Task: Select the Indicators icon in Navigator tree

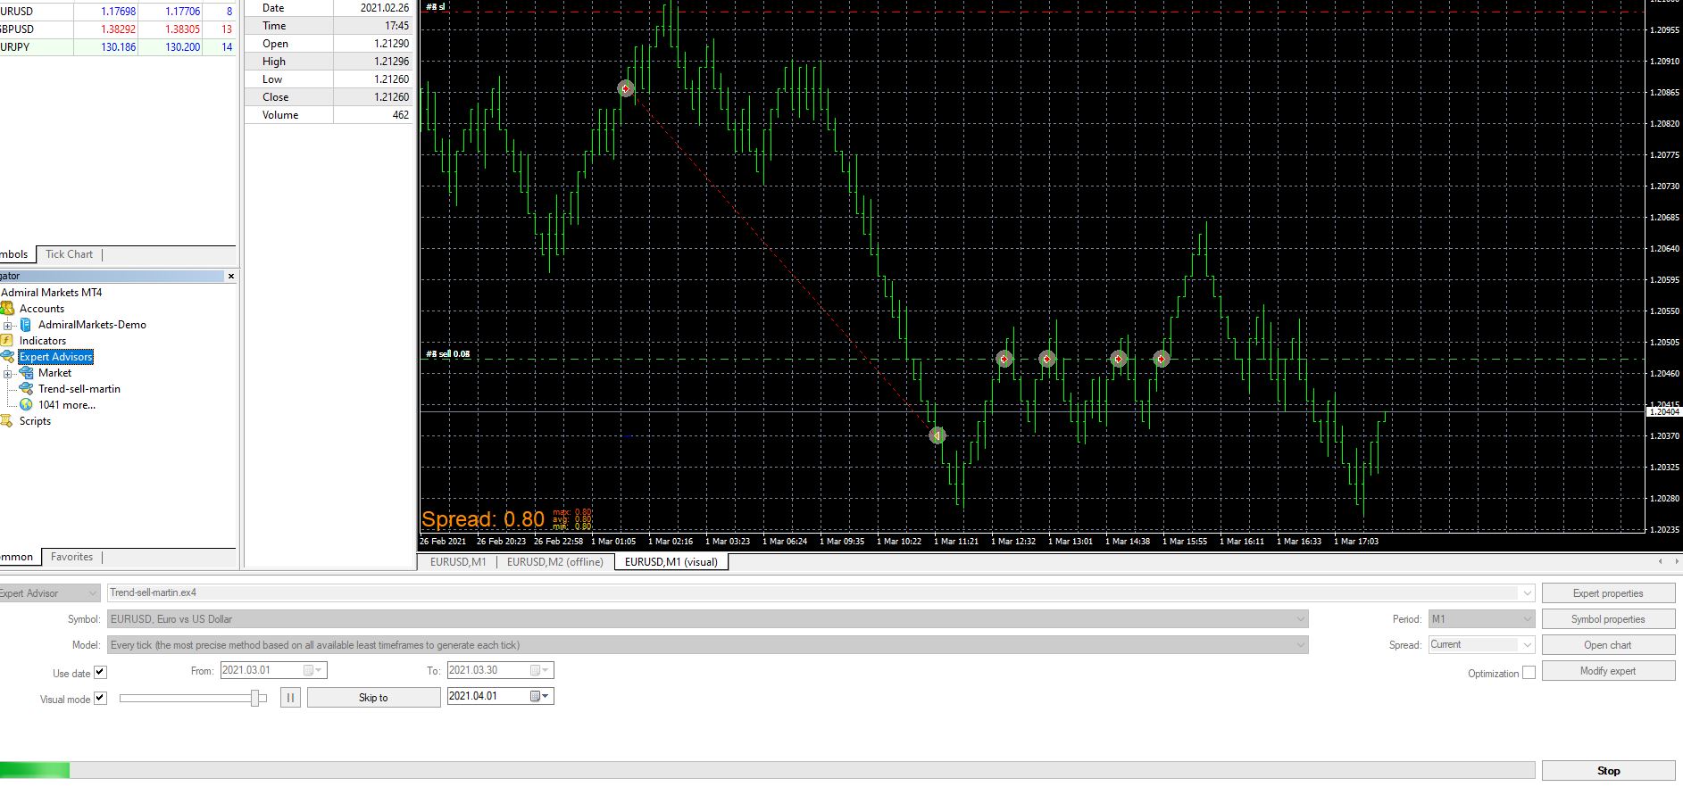Action: [x=6, y=341]
